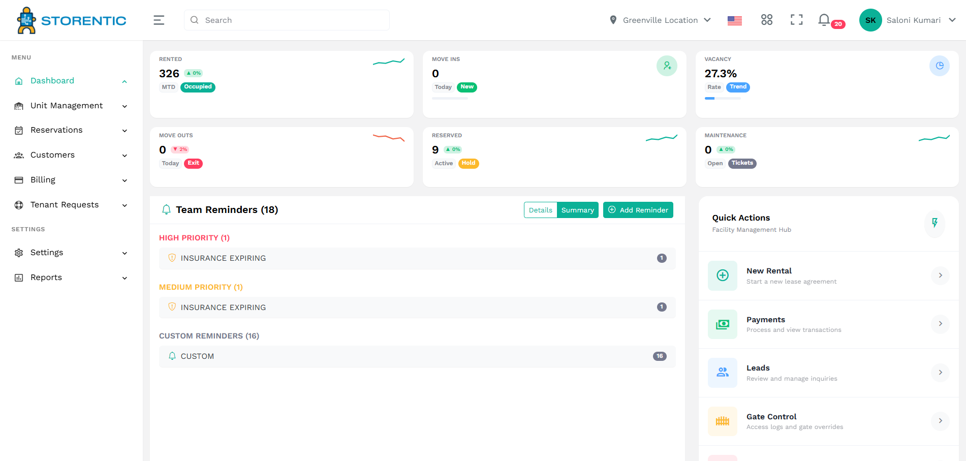This screenshot has height=461, width=966.
Task: Open the Greenville Location dropdown
Action: click(660, 20)
